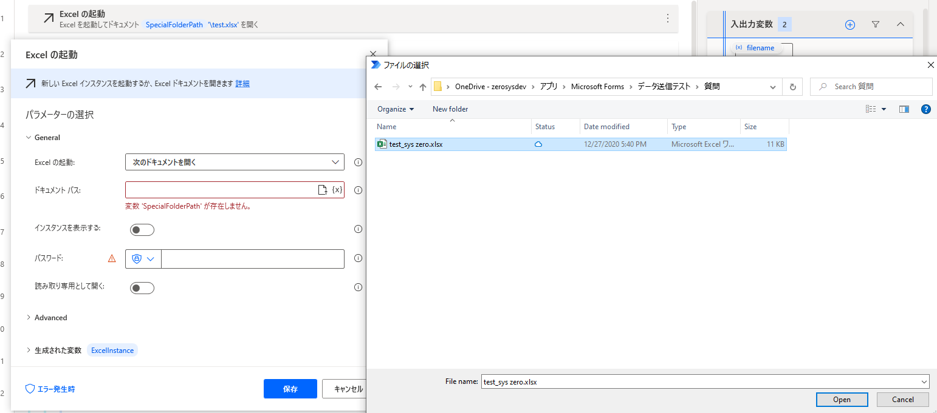Click the launch arrow icon in Excel の起動 action row
Viewport: 937px width, 413px height.
49,18
